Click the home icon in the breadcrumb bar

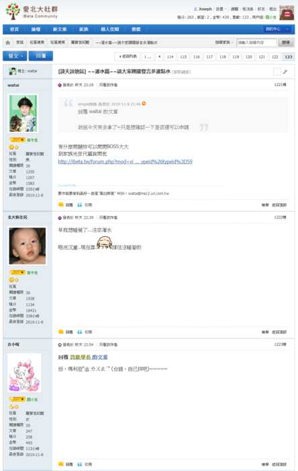click(x=8, y=42)
